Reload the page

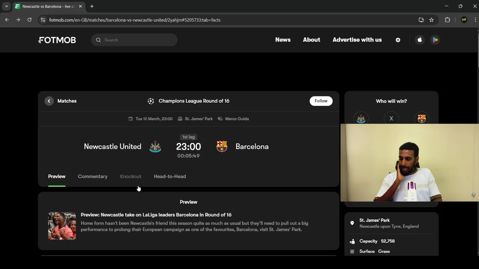pyautogui.click(x=30, y=20)
